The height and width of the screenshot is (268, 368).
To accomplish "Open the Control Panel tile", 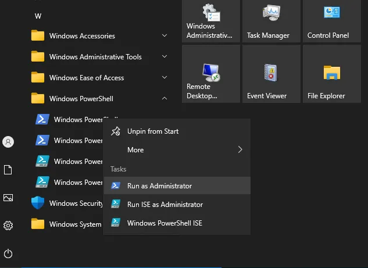I will coord(331,22).
